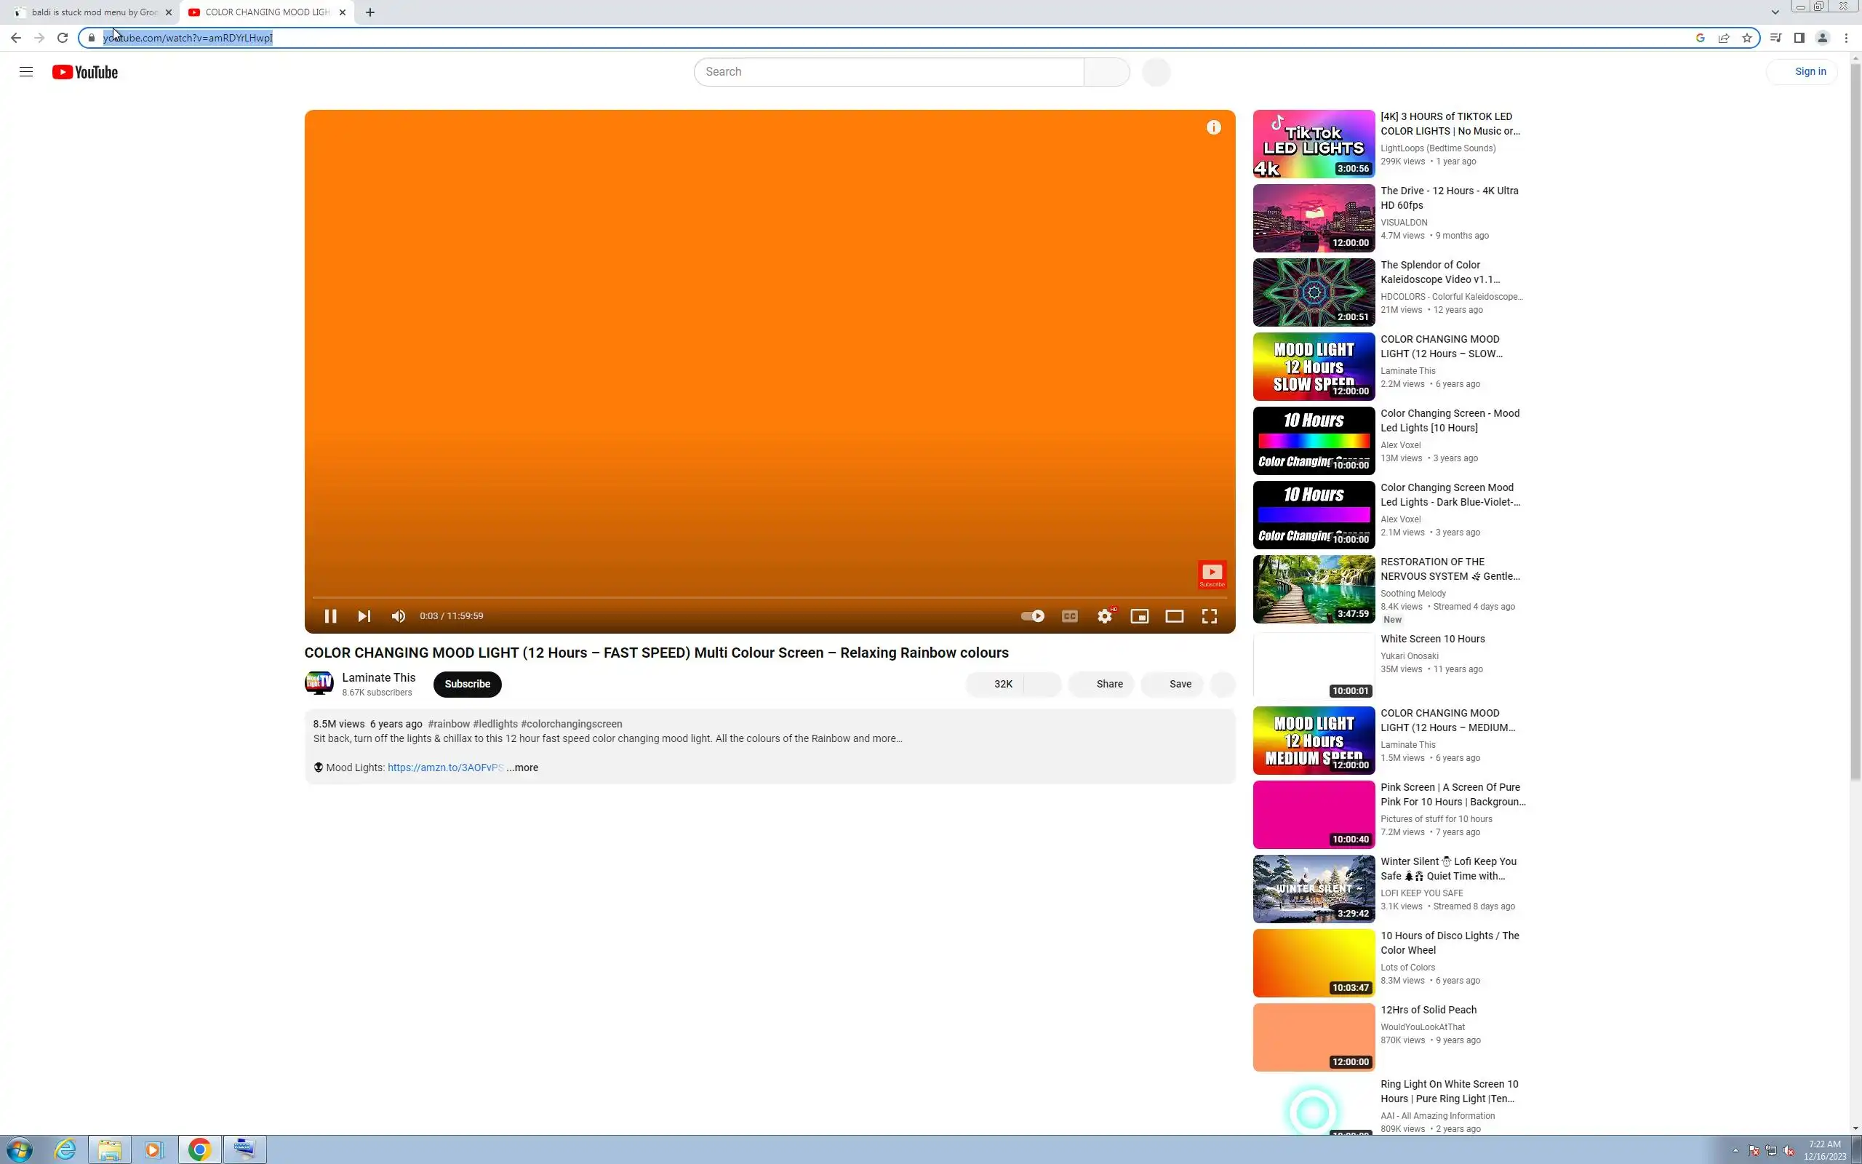Switch to theater mode

tap(1174, 616)
